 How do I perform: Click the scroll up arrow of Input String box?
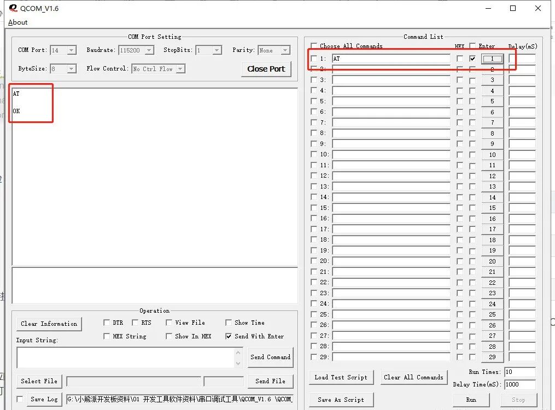pyautogui.click(x=238, y=353)
